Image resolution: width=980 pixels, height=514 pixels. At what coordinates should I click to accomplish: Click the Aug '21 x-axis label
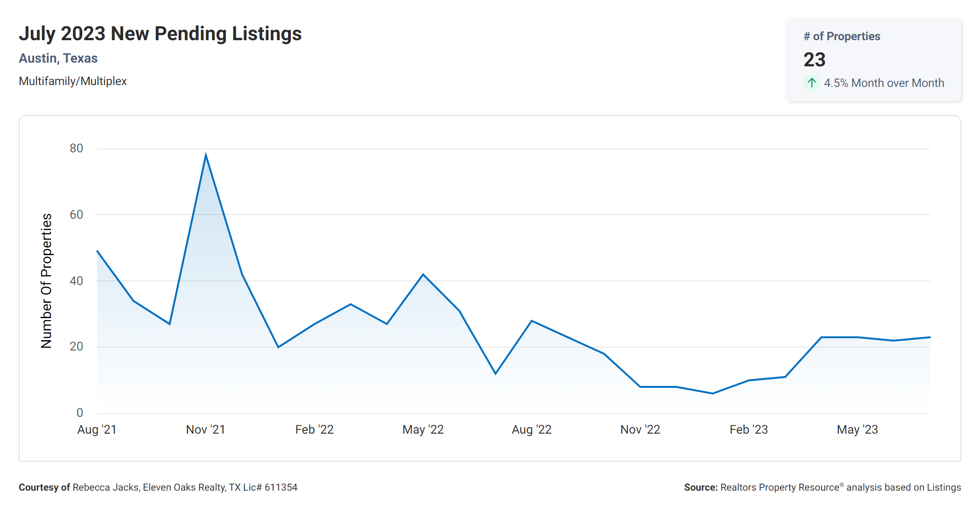tap(97, 429)
